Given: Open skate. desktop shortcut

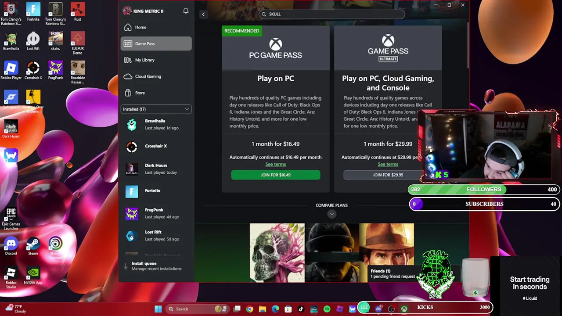Looking at the screenshot, I should click(55, 41).
